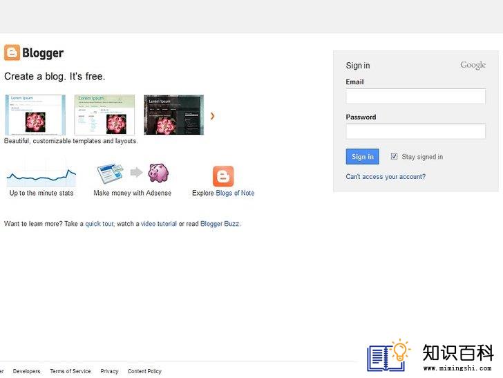Click 'Make money with Adsense' caption
503x378 pixels.
(x=133, y=193)
